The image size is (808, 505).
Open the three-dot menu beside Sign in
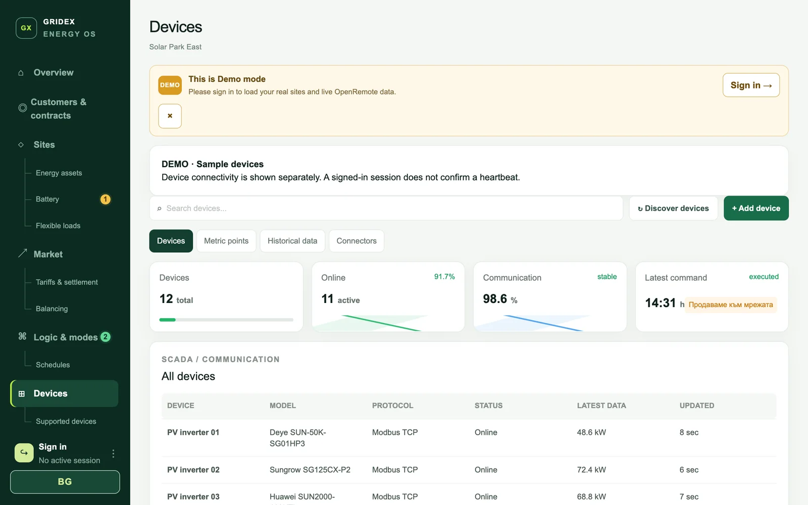pos(113,453)
